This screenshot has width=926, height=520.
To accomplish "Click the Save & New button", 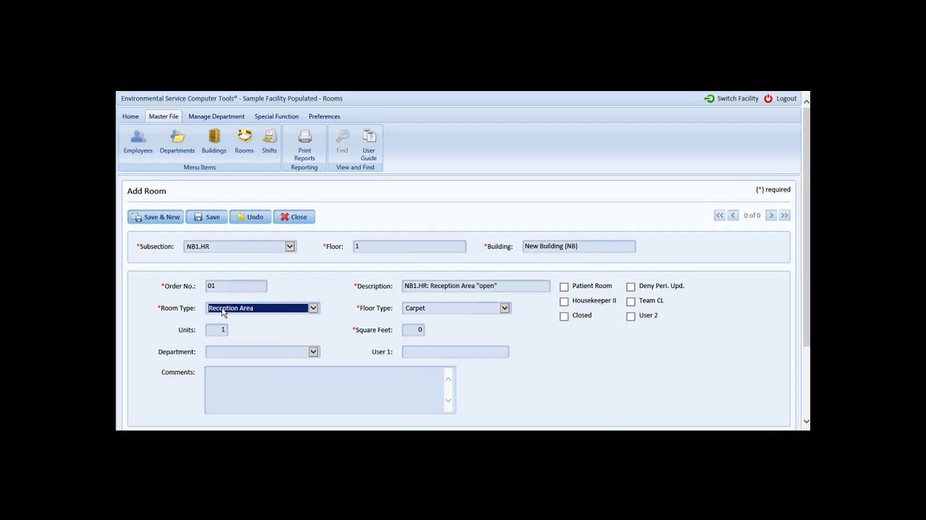I will [x=156, y=217].
